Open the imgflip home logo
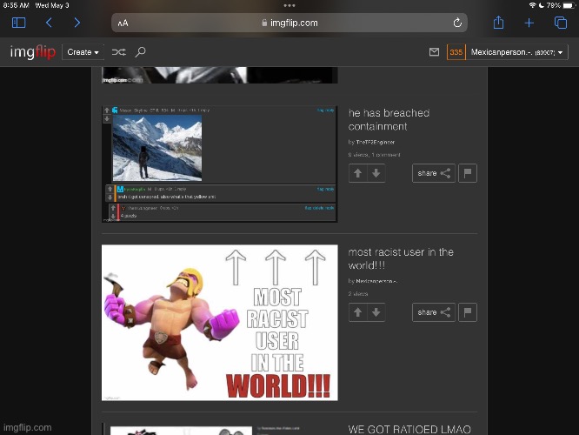Screen dimensions: 579x435 (x=33, y=52)
